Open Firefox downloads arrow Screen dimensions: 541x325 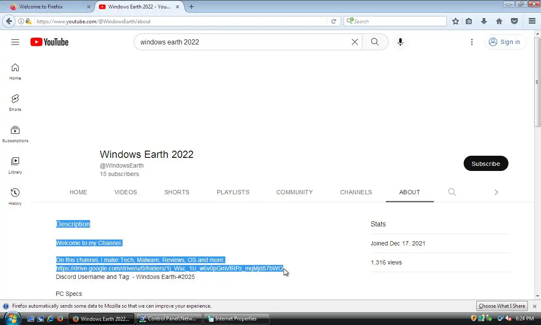pos(484,21)
